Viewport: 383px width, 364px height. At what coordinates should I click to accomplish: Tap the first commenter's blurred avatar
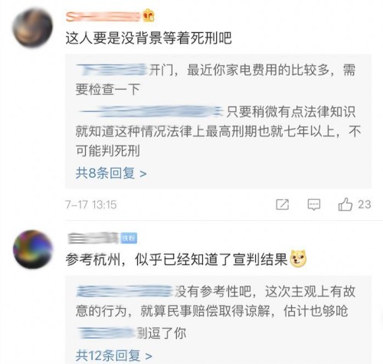point(33,28)
